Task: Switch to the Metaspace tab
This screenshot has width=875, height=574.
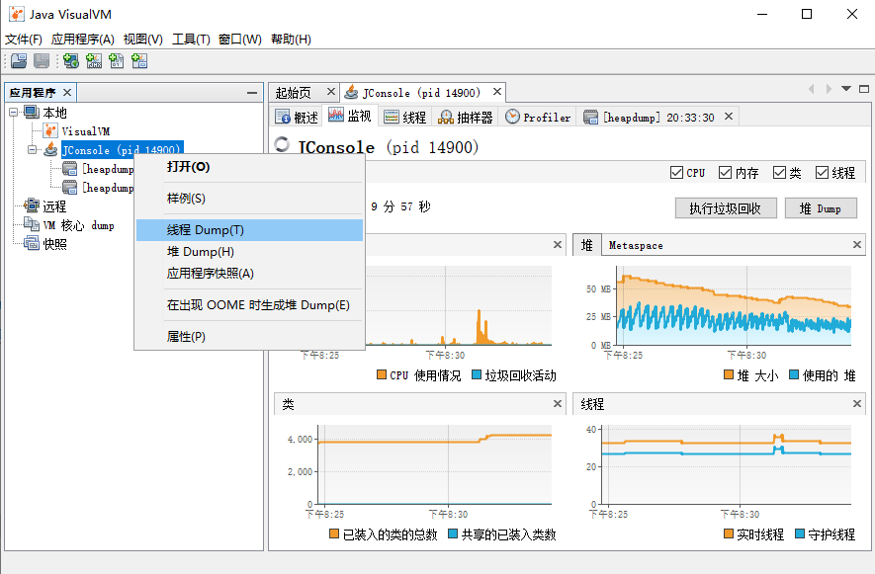Action: pos(636,245)
